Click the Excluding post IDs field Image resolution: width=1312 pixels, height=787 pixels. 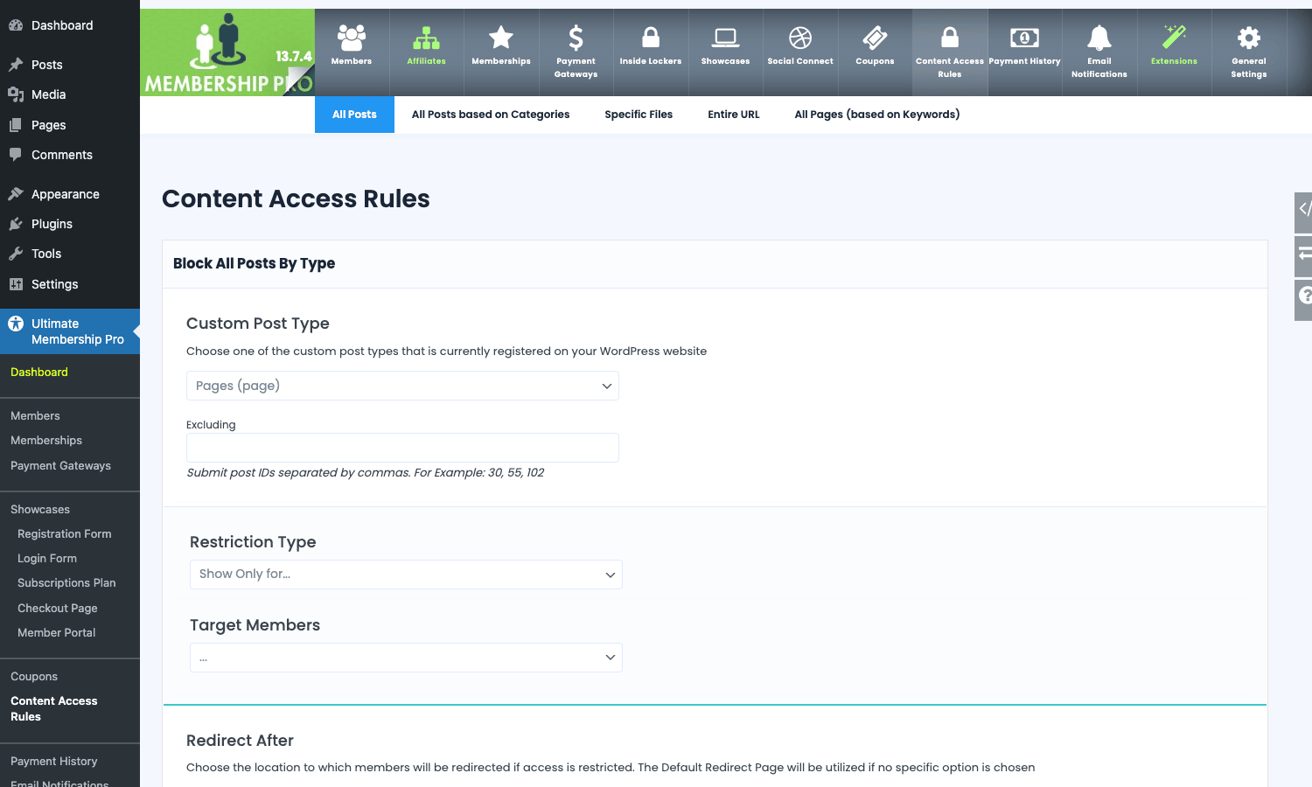(402, 448)
